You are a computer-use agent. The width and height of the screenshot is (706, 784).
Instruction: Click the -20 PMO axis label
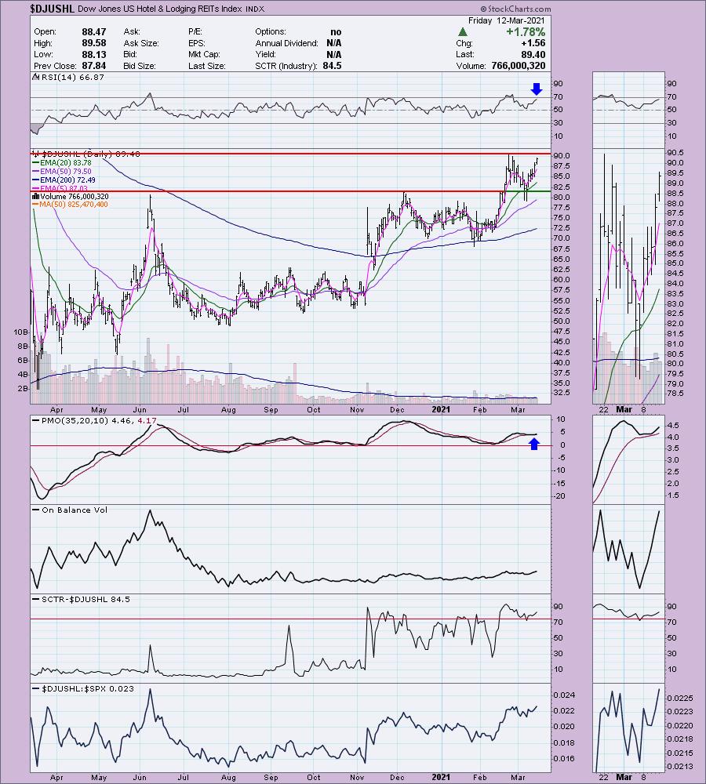point(560,496)
